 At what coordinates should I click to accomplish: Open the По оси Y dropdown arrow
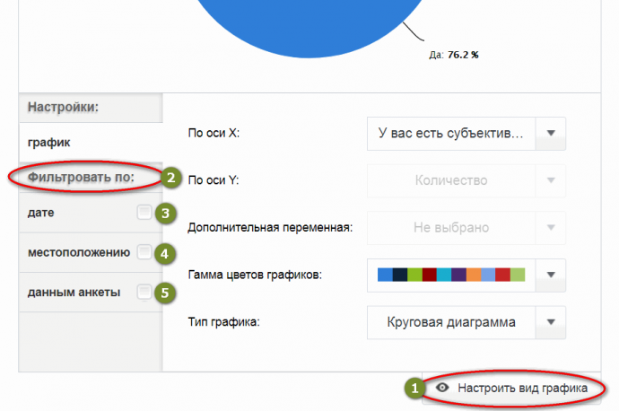click(551, 180)
